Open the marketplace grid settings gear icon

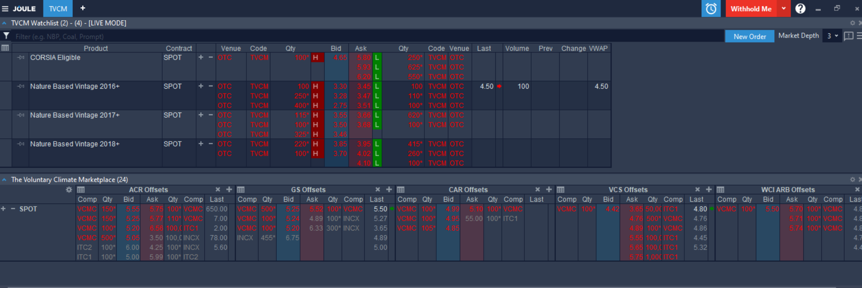coord(69,189)
